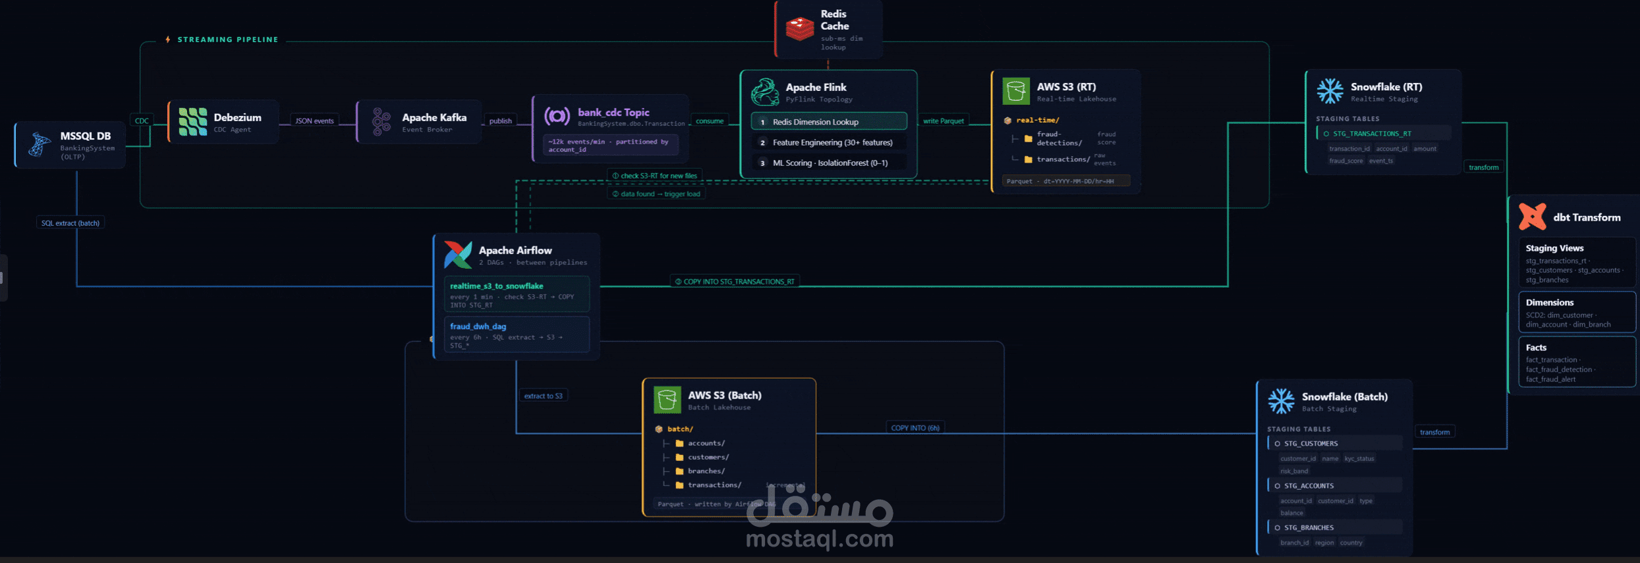This screenshot has width=1640, height=563.
Task: Click the RT transactions/ folder icon beside raw events
Action: point(1028,159)
